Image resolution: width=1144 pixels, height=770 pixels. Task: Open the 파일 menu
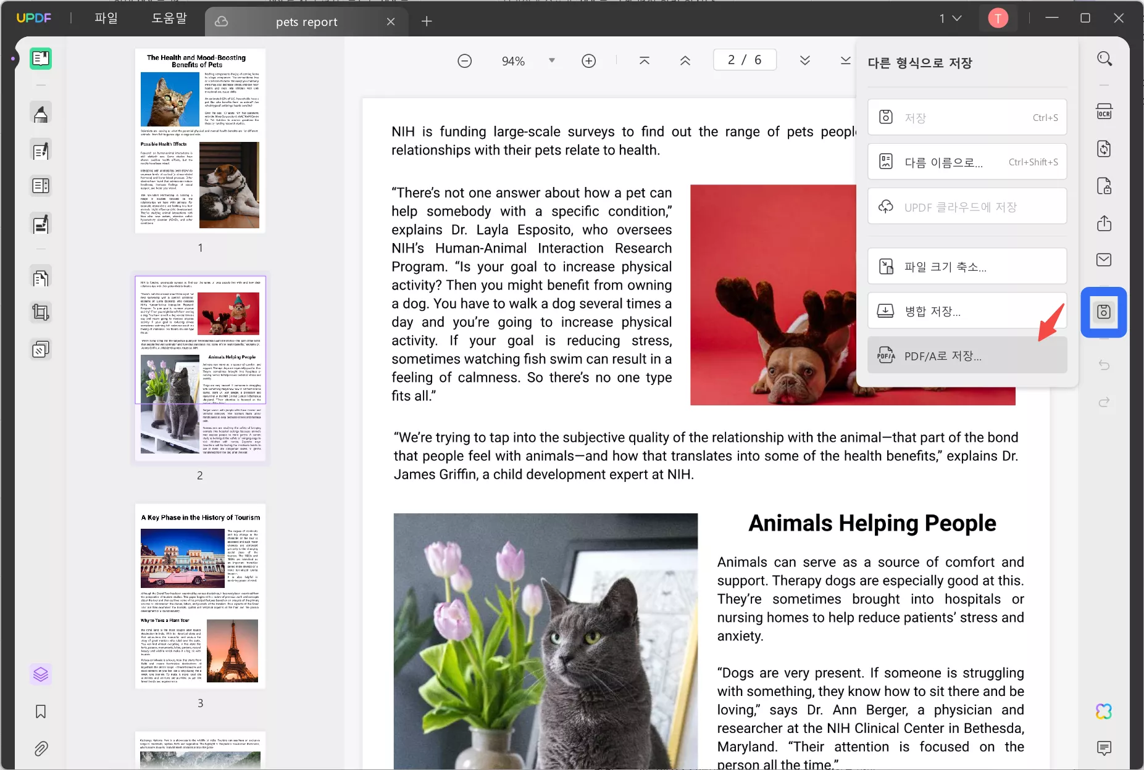tap(106, 19)
